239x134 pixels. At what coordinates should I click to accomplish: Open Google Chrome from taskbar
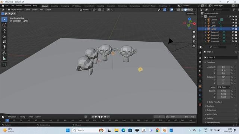tap(158, 130)
